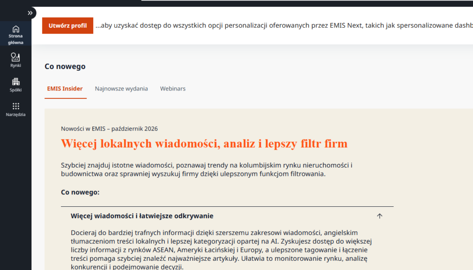Expand the sidebar with double chevron
The height and width of the screenshot is (270, 473).
(x=30, y=13)
